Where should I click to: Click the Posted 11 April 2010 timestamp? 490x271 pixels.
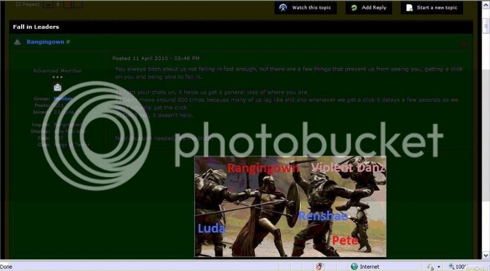pos(156,58)
